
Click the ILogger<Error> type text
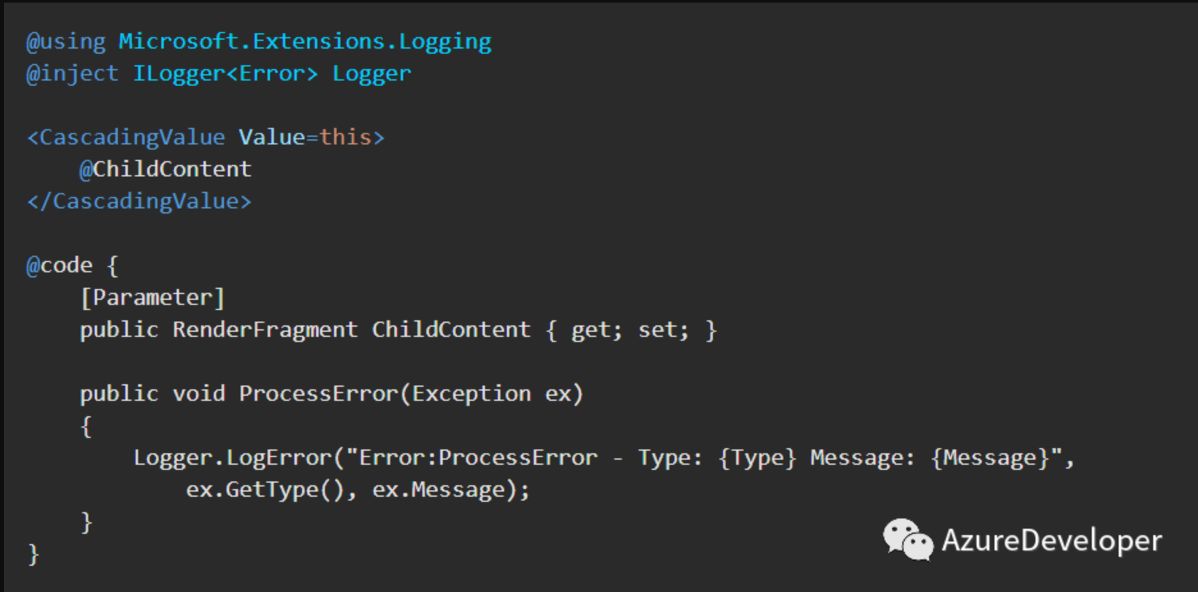click(225, 74)
